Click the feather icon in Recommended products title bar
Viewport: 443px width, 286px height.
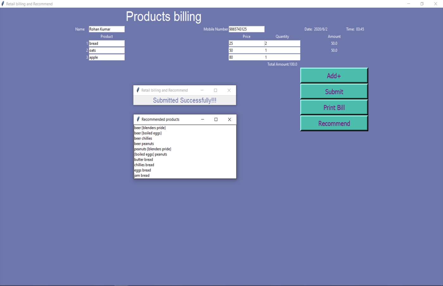pos(138,119)
